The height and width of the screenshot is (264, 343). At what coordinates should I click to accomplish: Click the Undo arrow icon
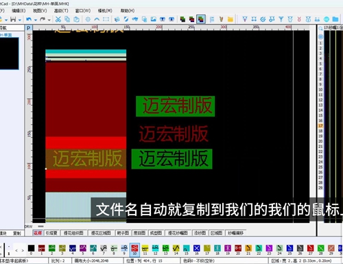29,19
